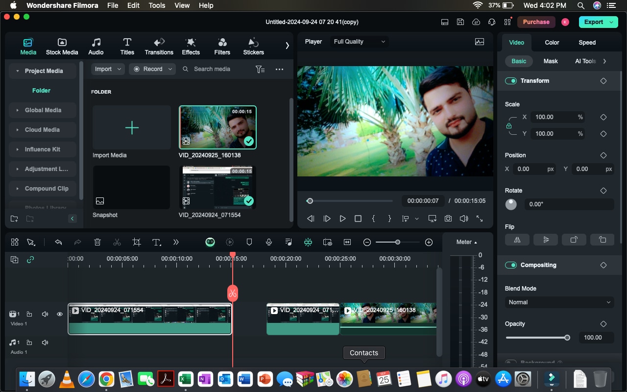The height and width of the screenshot is (392, 627).
Task: Open the Effects tab
Action: point(191,47)
